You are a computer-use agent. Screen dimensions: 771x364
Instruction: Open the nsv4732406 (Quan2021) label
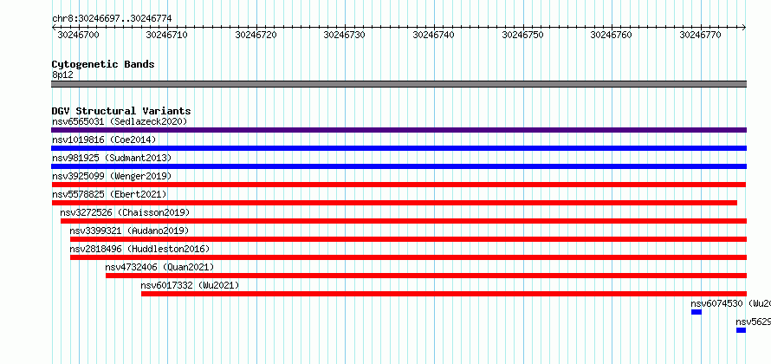159,267
